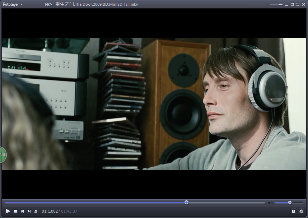Open the Potplayer main menu dropdown

pos(12,4)
